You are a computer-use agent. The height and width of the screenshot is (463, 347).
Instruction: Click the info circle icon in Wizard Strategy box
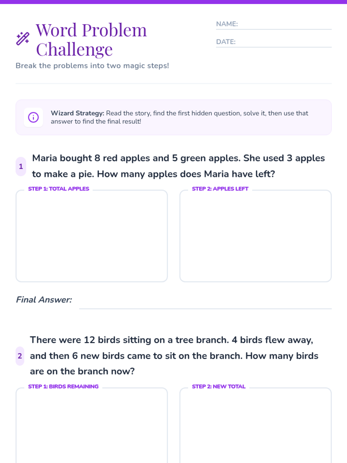pyautogui.click(x=33, y=117)
